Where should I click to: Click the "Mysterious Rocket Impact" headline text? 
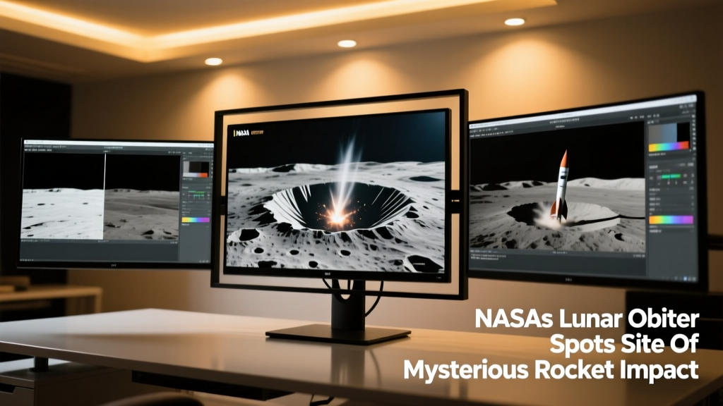[551, 369]
